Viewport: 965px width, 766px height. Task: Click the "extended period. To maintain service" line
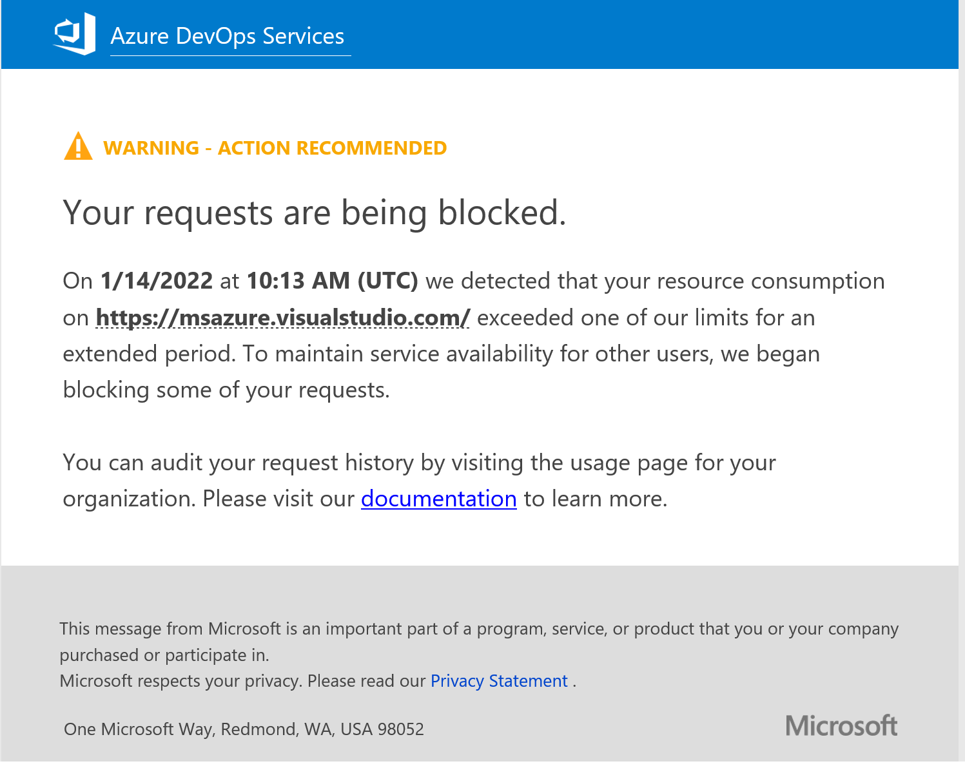[x=441, y=354]
